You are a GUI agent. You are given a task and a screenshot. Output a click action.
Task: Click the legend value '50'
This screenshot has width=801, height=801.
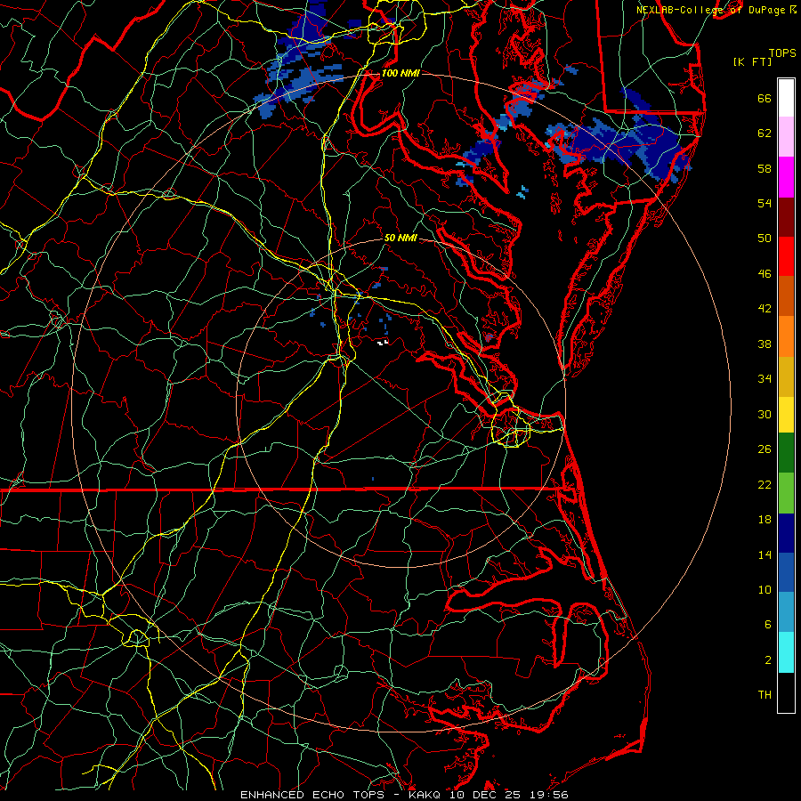point(765,239)
